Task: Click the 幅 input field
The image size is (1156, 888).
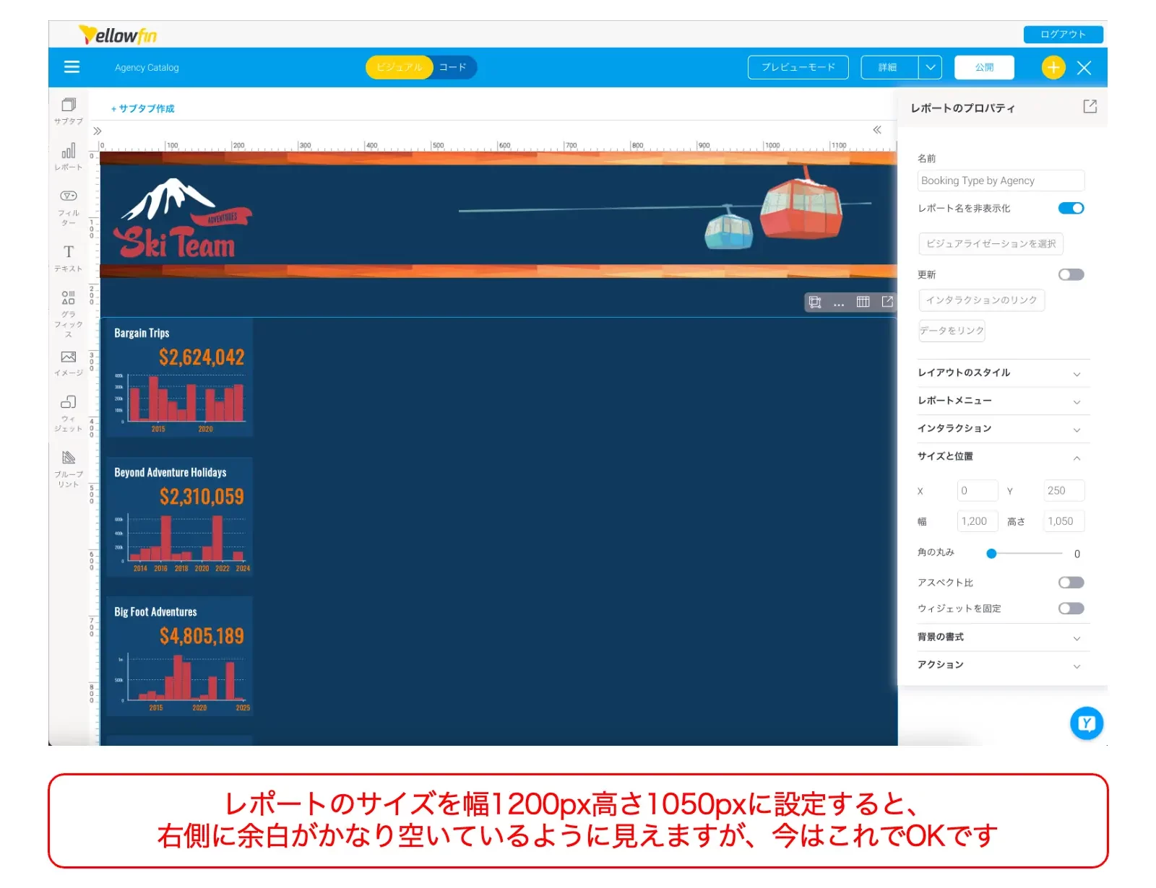Action: coord(977,521)
